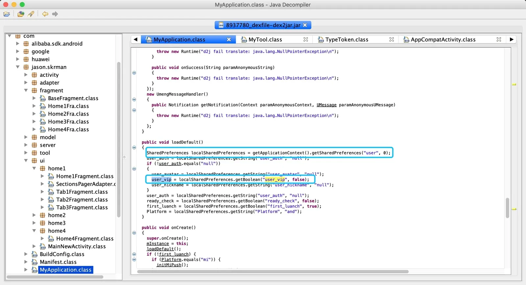The width and height of the screenshot is (526, 285).
Task: Click the huawei package icon
Action: coord(26,59)
